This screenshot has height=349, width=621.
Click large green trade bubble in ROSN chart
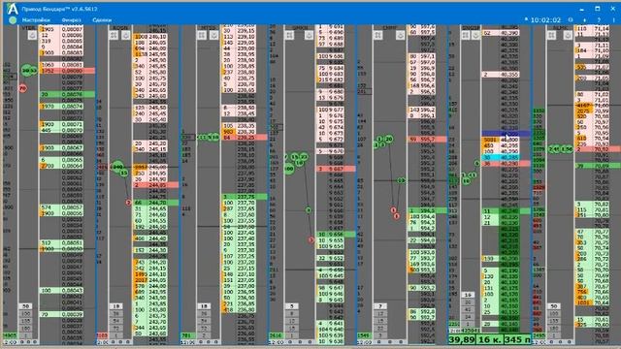(x=117, y=167)
